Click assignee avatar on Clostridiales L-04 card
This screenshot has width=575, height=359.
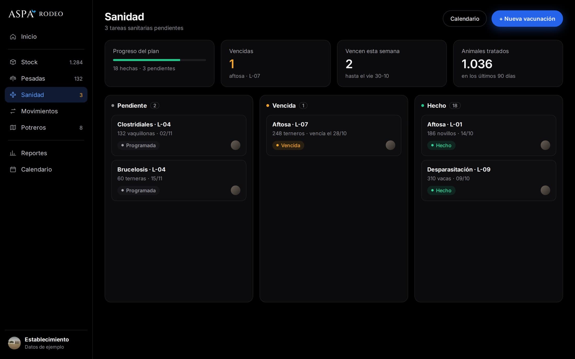[x=235, y=145]
